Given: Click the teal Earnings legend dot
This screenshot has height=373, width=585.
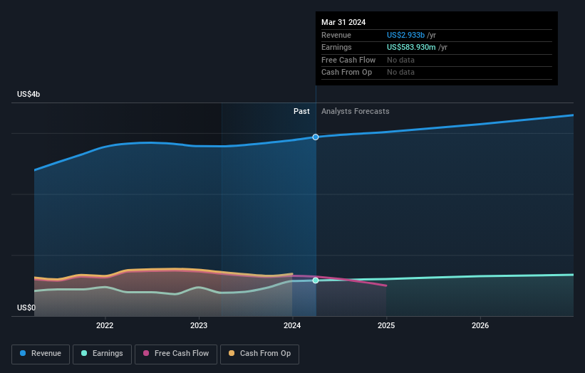Looking at the screenshot, I should pos(84,353).
